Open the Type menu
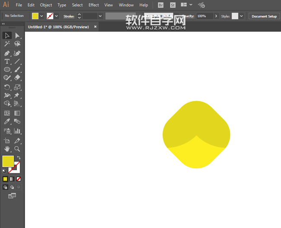Viewport: 281px width, 228px height. pyautogui.click(x=62, y=5)
